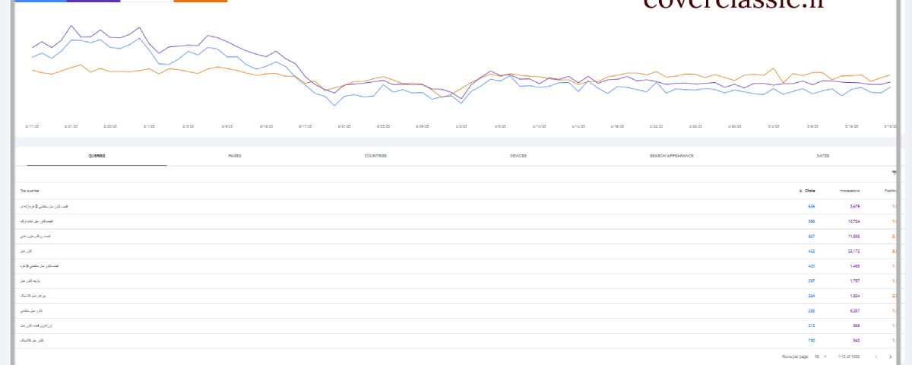Sort table by Impressions column header
The height and width of the screenshot is (365, 912).
tap(850, 190)
